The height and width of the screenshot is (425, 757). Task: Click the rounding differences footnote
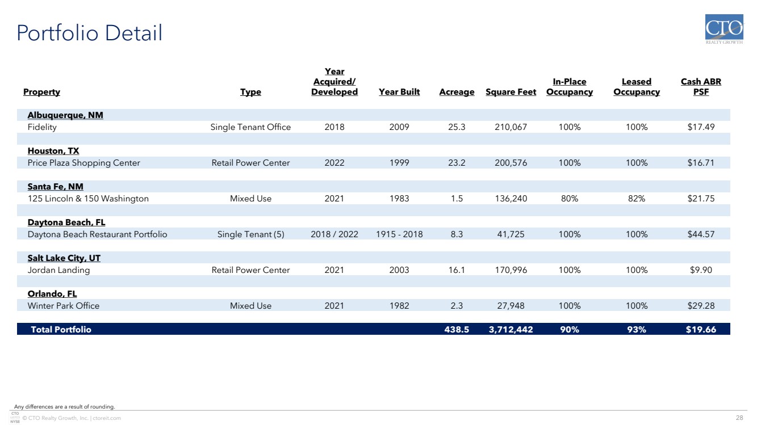tap(64, 406)
